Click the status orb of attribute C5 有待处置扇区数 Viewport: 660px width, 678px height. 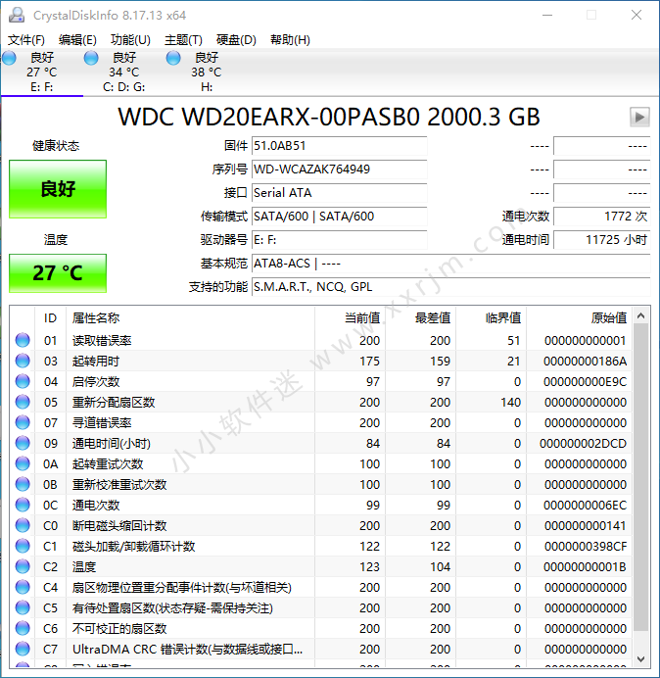[x=23, y=608]
